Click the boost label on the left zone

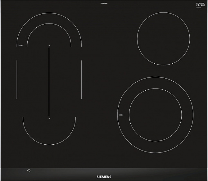pyautogui.click(x=20, y=46)
